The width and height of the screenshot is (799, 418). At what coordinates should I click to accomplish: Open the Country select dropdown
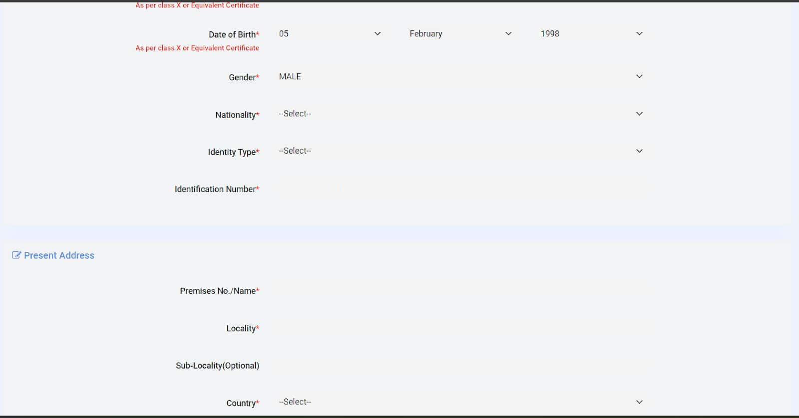click(x=460, y=402)
